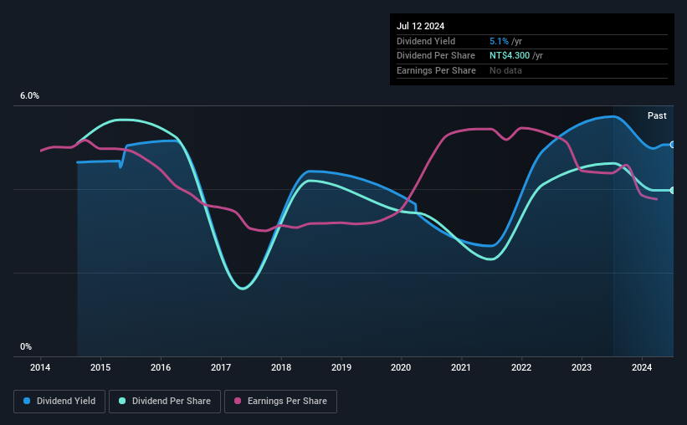Viewport: 687px width, 425px height.
Task: Click the teal Dividend Per Share legend dot
Action: (122, 401)
